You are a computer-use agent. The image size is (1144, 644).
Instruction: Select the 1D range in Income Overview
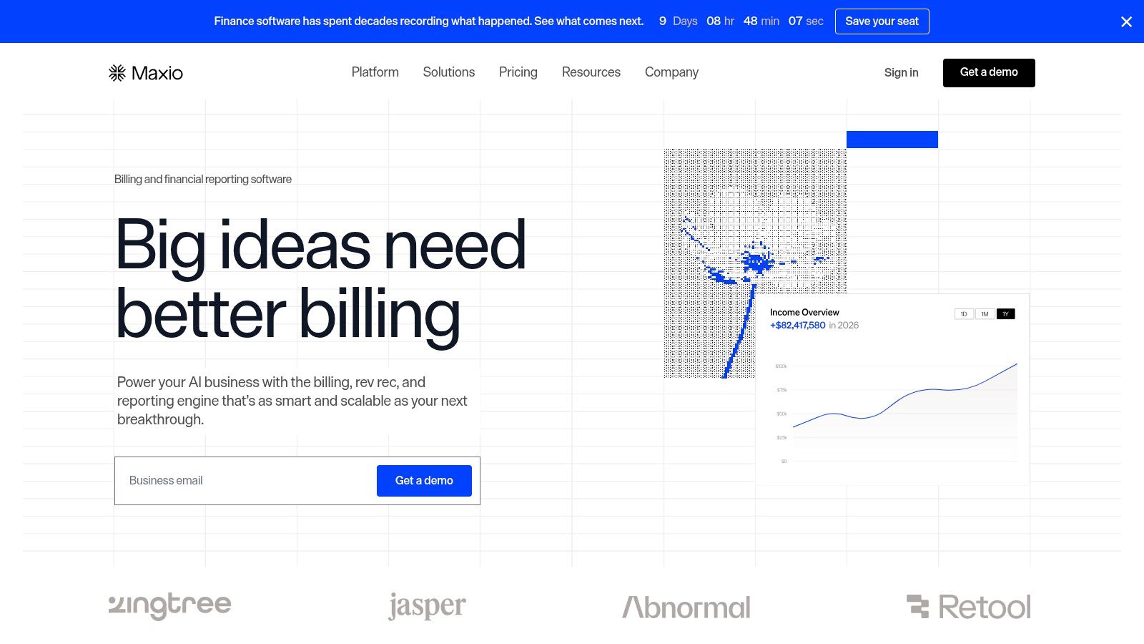(x=964, y=314)
